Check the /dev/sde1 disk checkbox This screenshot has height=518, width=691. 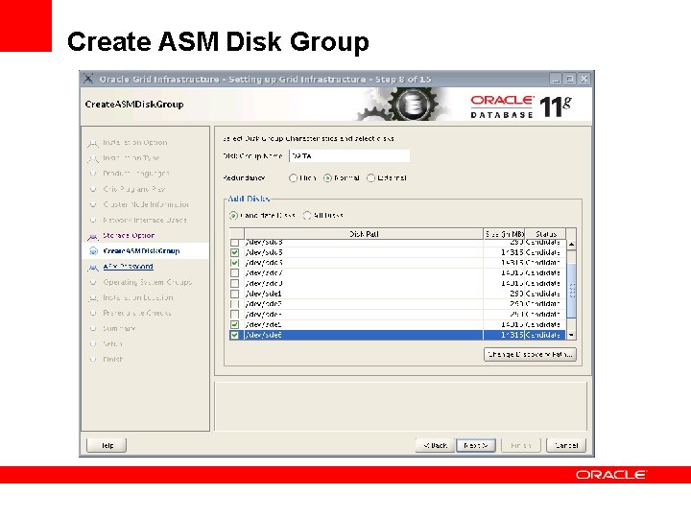(x=234, y=294)
